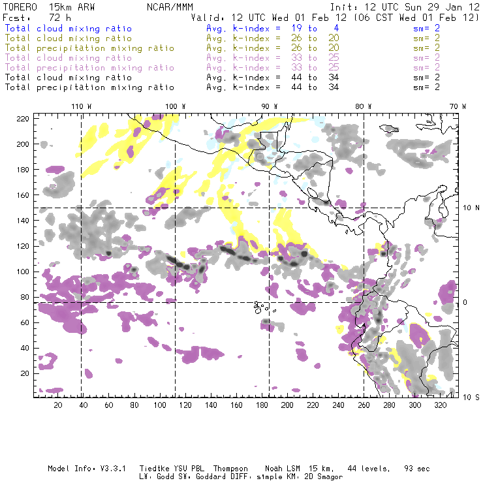Click the "Noah LSM" footer label
The height and width of the screenshot is (483, 483).
(x=283, y=469)
